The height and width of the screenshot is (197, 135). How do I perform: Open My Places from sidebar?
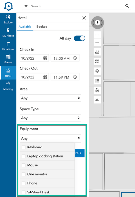tap(8, 33)
